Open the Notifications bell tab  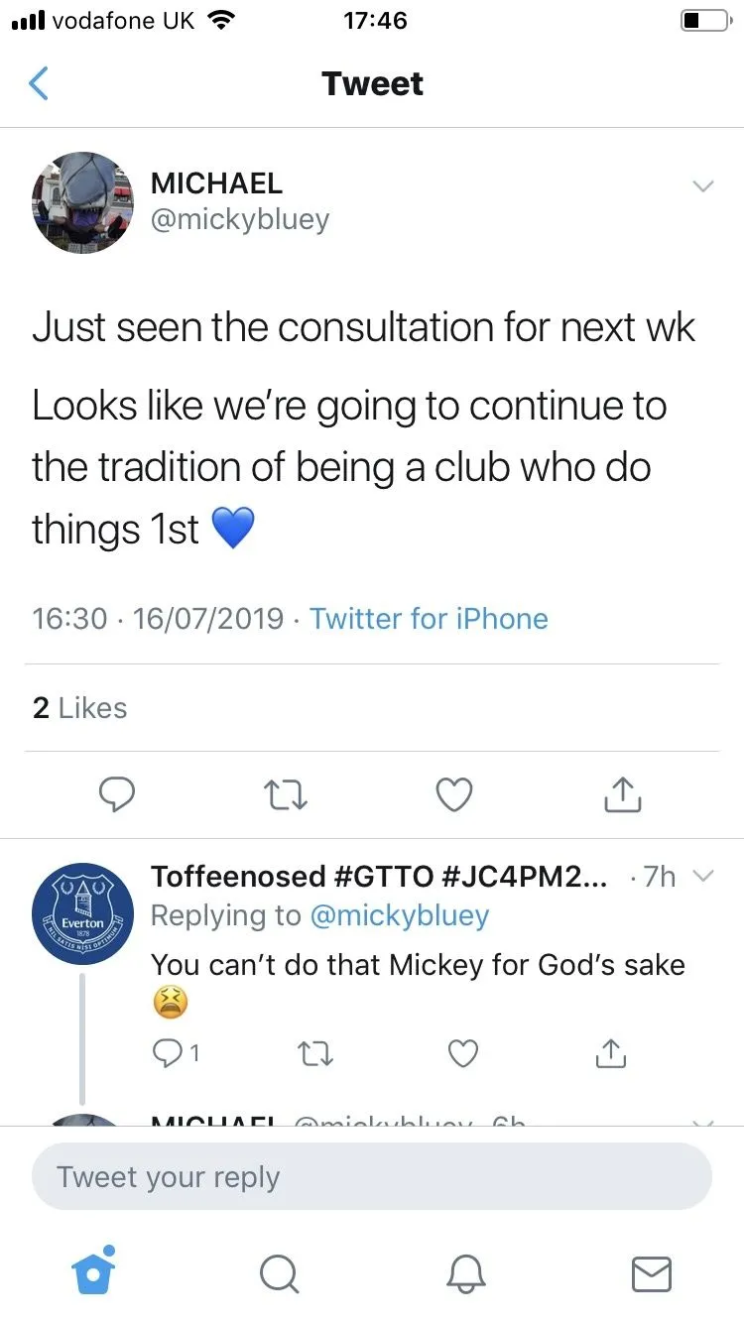(x=466, y=1273)
